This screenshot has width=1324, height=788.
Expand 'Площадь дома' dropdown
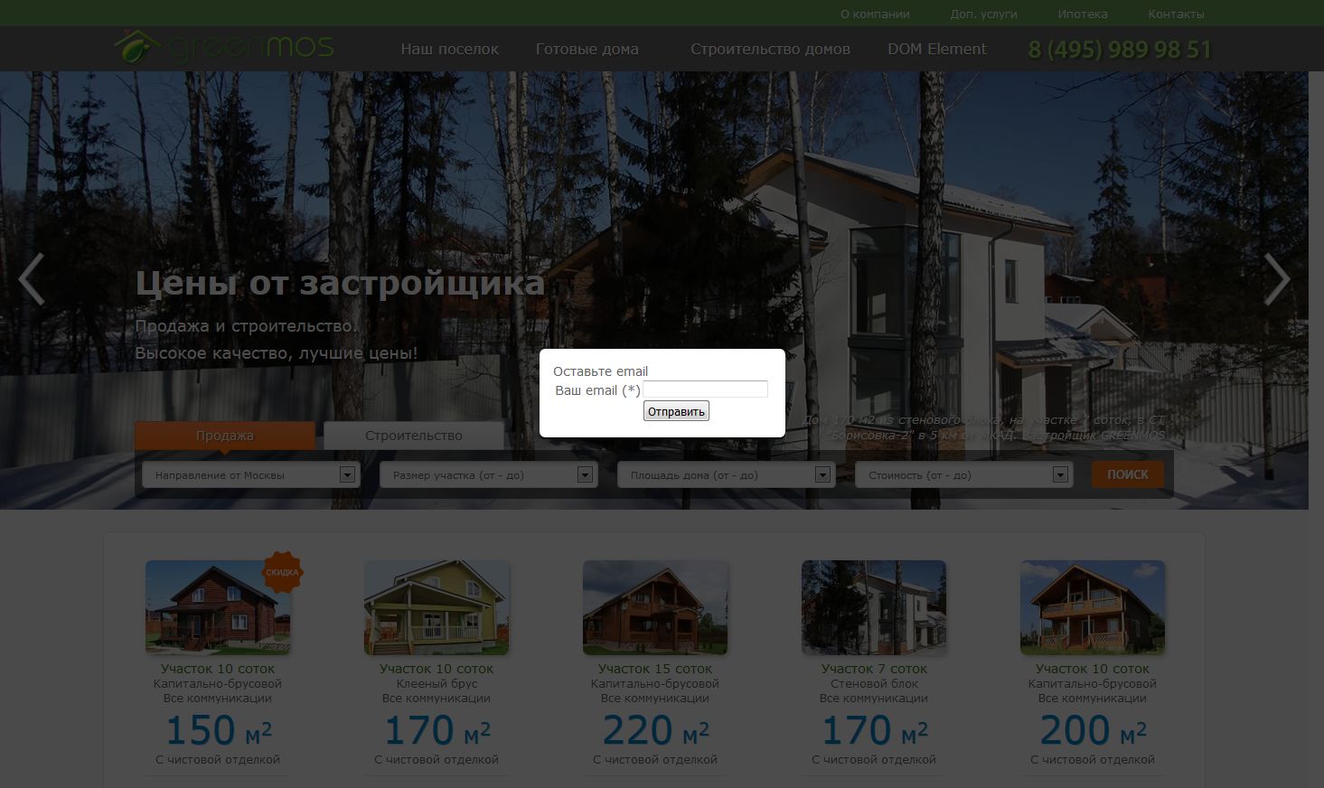727,474
